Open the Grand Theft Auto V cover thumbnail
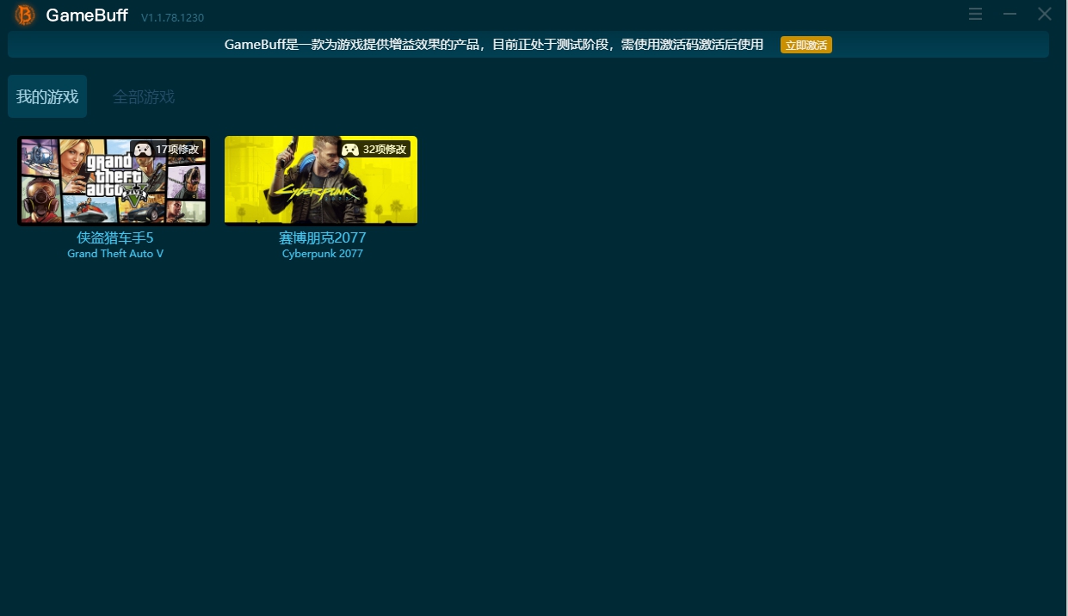The image size is (1068, 616). (x=113, y=180)
